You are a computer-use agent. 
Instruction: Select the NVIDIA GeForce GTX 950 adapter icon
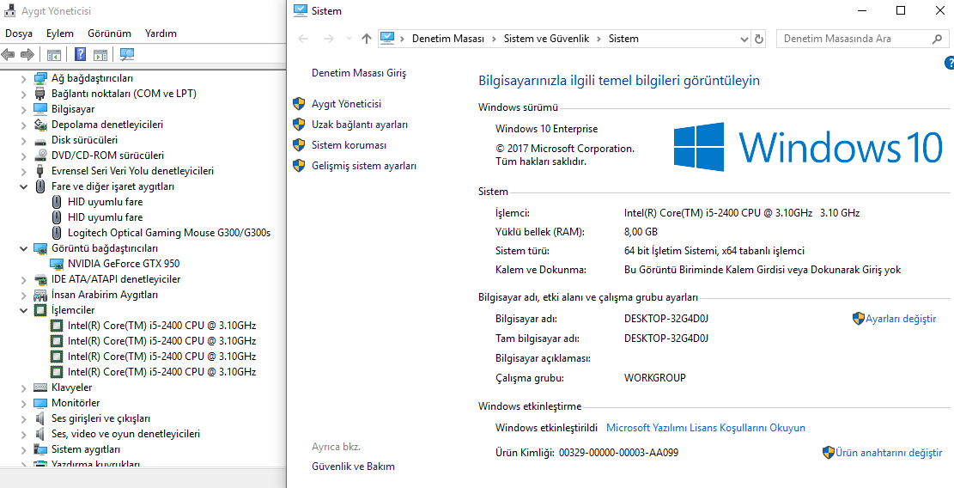click(x=57, y=264)
